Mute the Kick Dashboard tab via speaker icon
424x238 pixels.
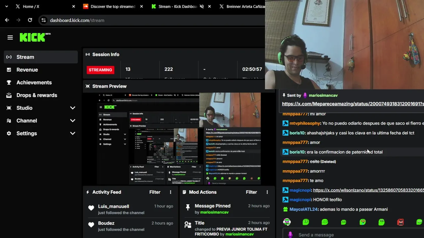[201, 6]
